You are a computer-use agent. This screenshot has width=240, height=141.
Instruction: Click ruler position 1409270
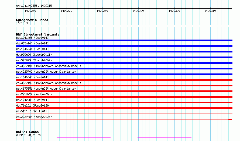pos(66,11)
